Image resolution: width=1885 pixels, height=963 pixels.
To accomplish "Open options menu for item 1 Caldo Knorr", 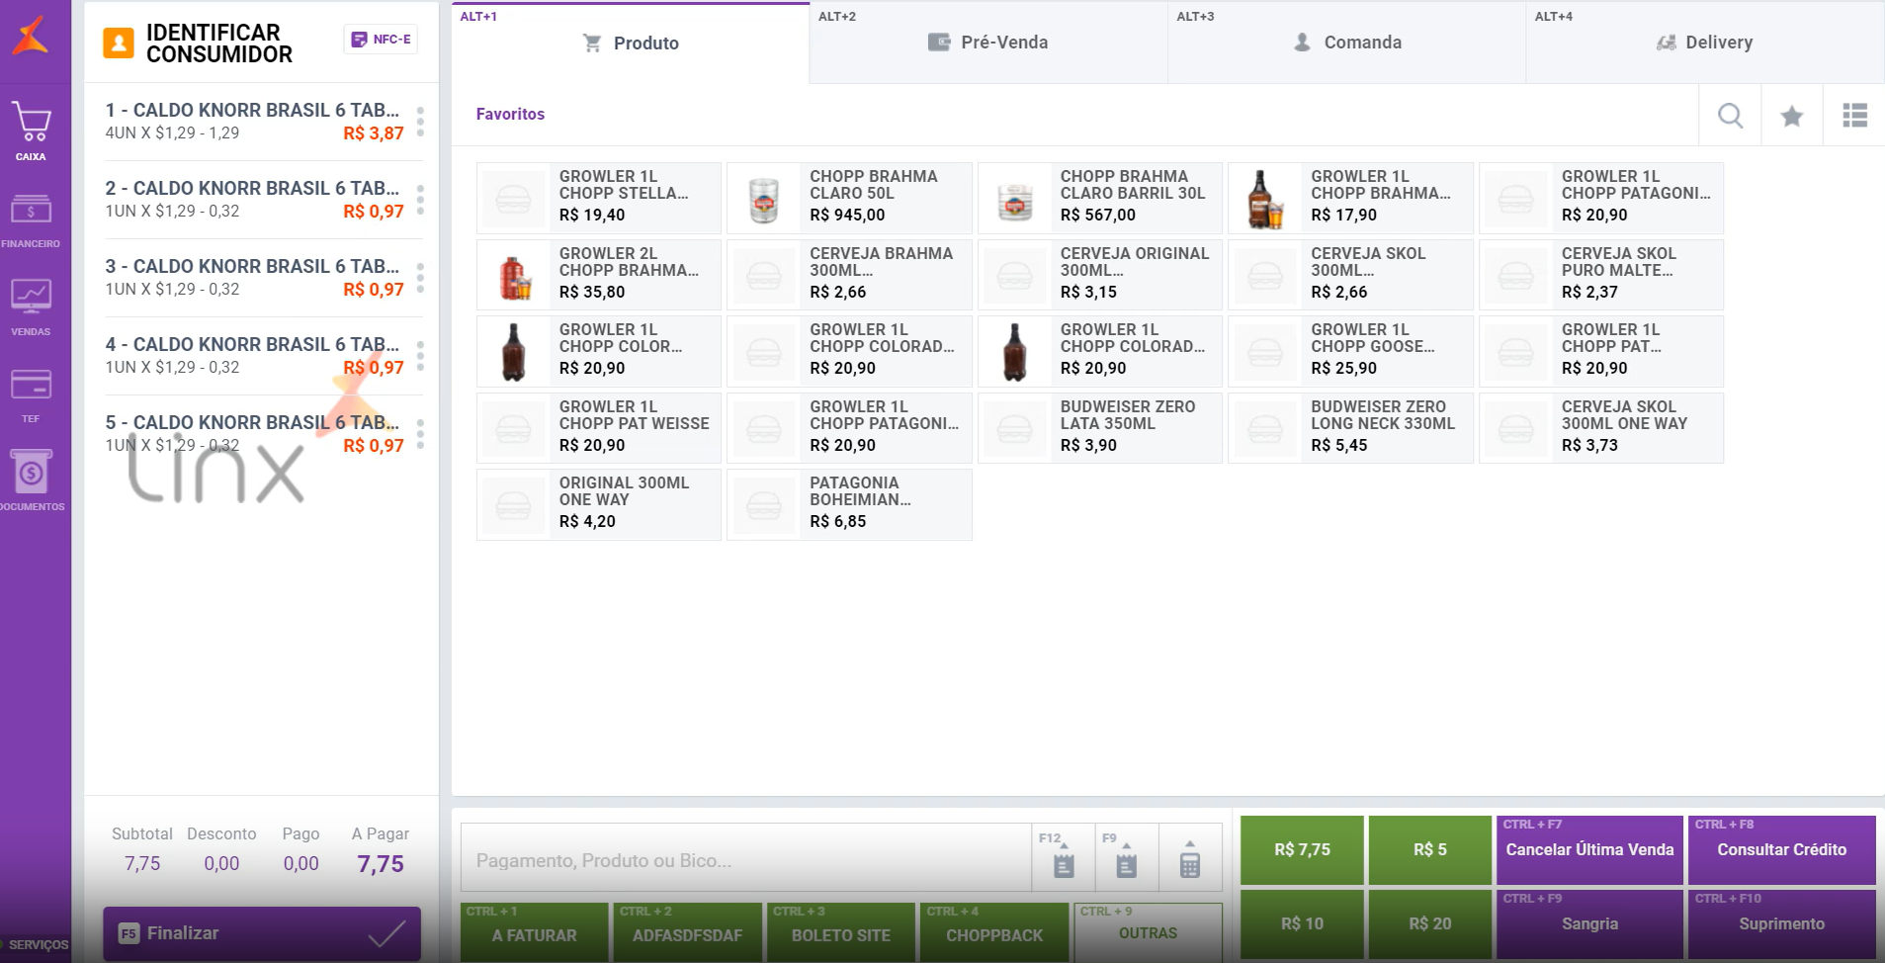I will [x=421, y=122].
